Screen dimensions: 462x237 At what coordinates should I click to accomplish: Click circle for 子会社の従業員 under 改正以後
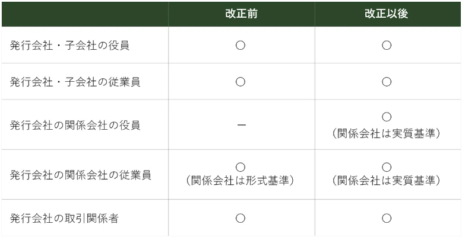click(x=387, y=82)
